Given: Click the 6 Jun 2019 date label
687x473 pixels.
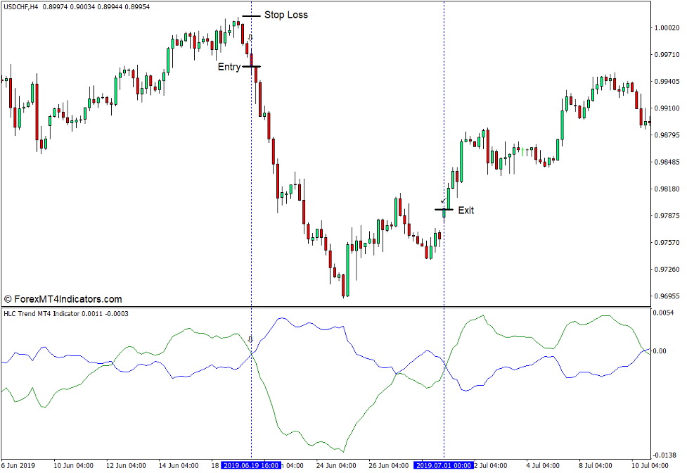Looking at the screenshot, I should point(18,465).
